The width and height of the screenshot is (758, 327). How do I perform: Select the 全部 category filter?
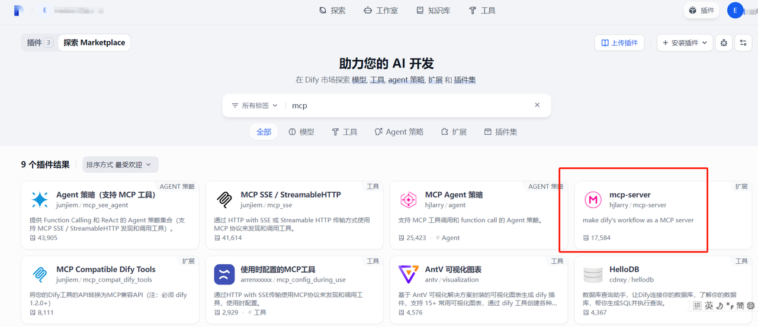coord(264,132)
